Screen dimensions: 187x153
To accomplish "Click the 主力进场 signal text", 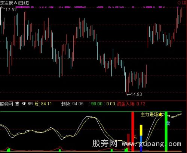I will (x=150, y=115).
